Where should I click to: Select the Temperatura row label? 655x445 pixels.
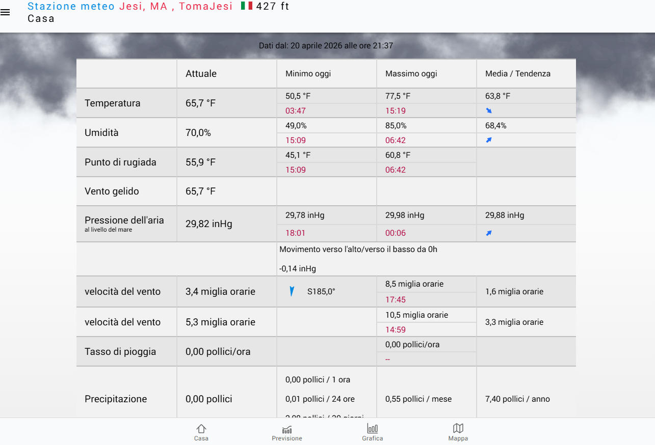[x=113, y=103]
